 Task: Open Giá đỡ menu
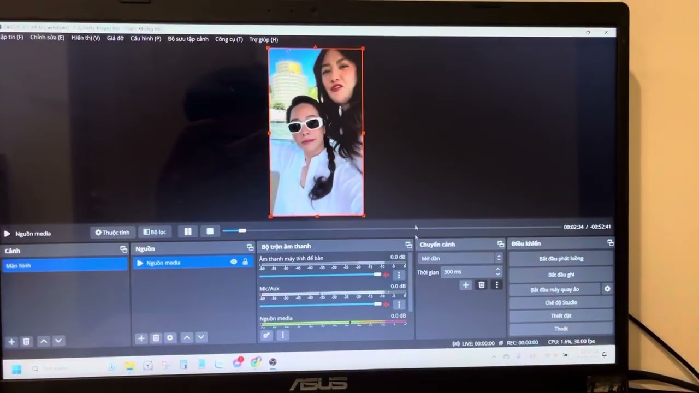[x=115, y=39]
